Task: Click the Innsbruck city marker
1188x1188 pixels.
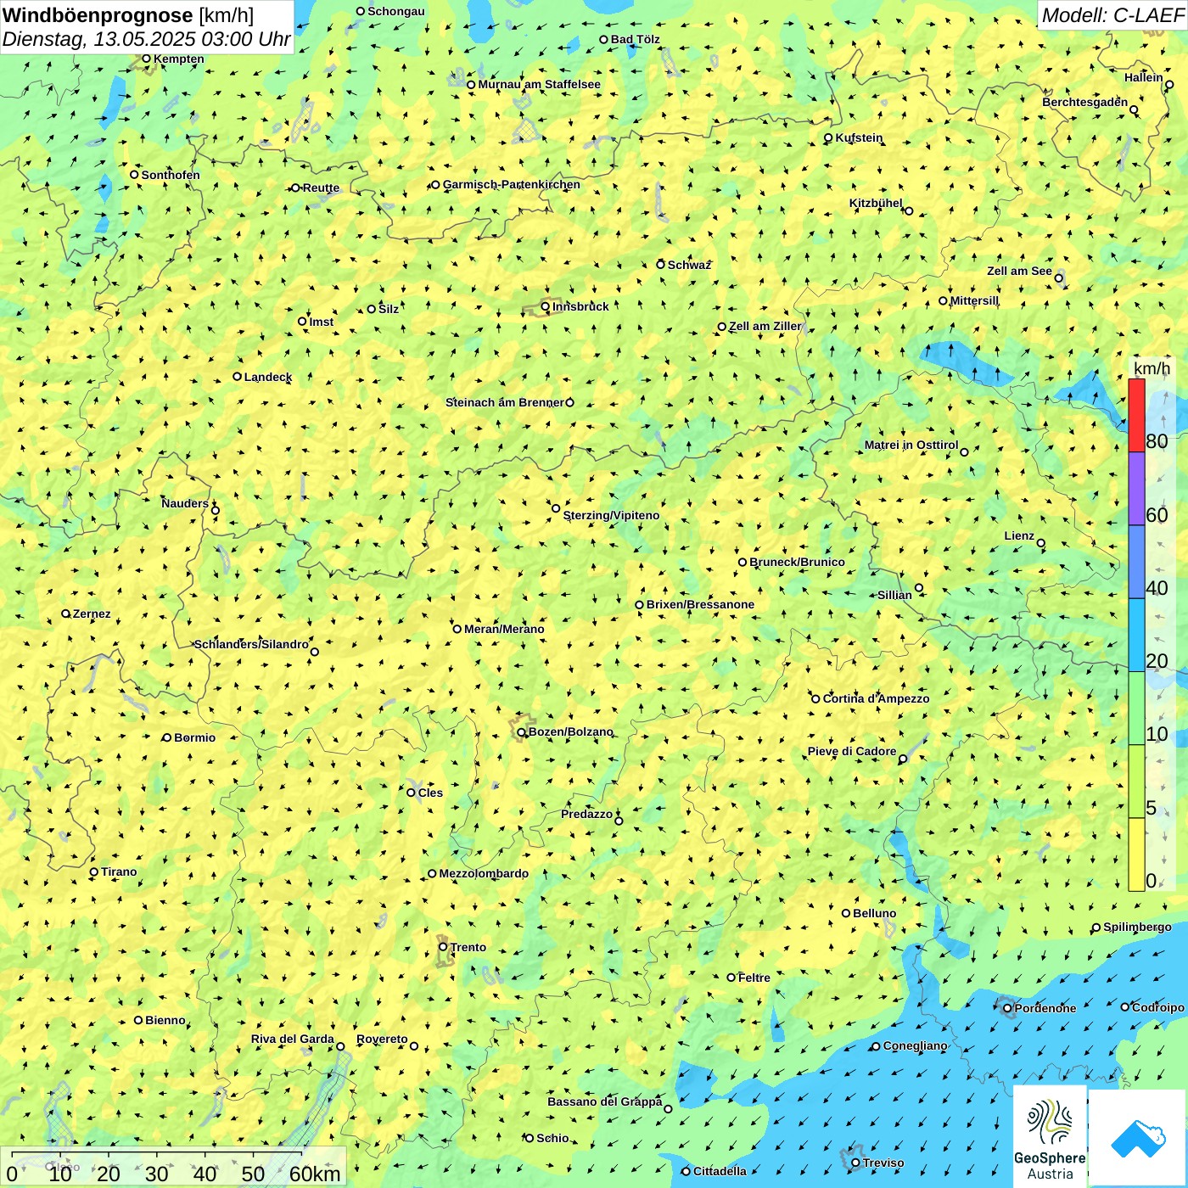Action: (x=546, y=307)
